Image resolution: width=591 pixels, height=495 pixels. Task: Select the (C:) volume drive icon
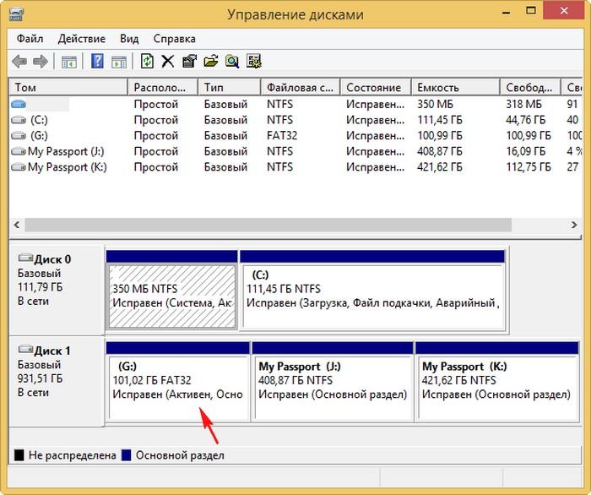pyautogui.click(x=19, y=120)
